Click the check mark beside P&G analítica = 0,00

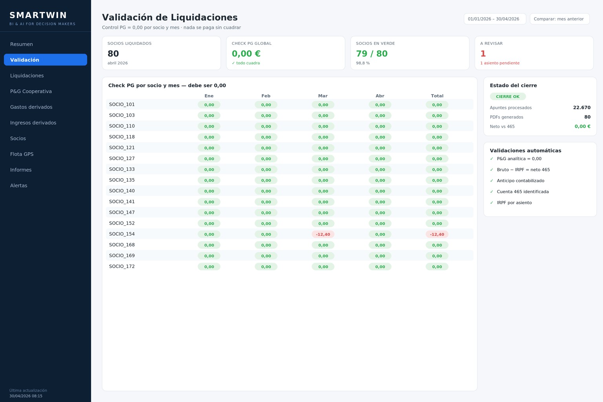(x=492, y=159)
